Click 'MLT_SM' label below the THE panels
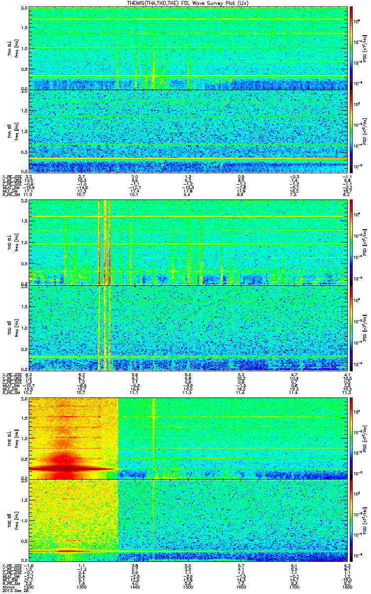This screenshot has height=594, width=371. pos(9,580)
